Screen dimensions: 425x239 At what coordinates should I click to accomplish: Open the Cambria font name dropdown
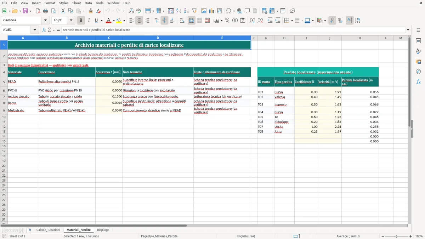pos(45,21)
